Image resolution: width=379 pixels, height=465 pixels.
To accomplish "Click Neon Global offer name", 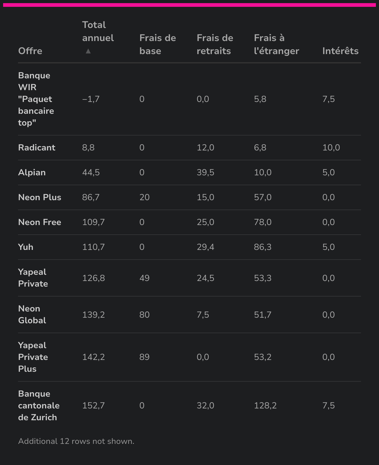I will tap(32, 315).
